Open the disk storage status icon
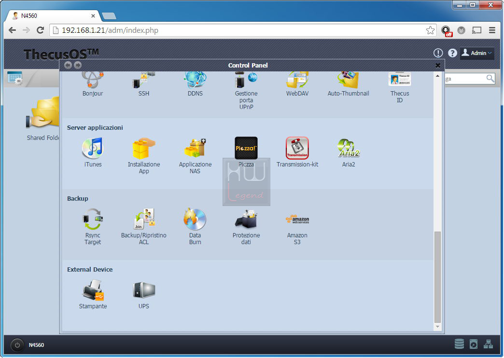This screenshot has height=358, width=504. 459,344
